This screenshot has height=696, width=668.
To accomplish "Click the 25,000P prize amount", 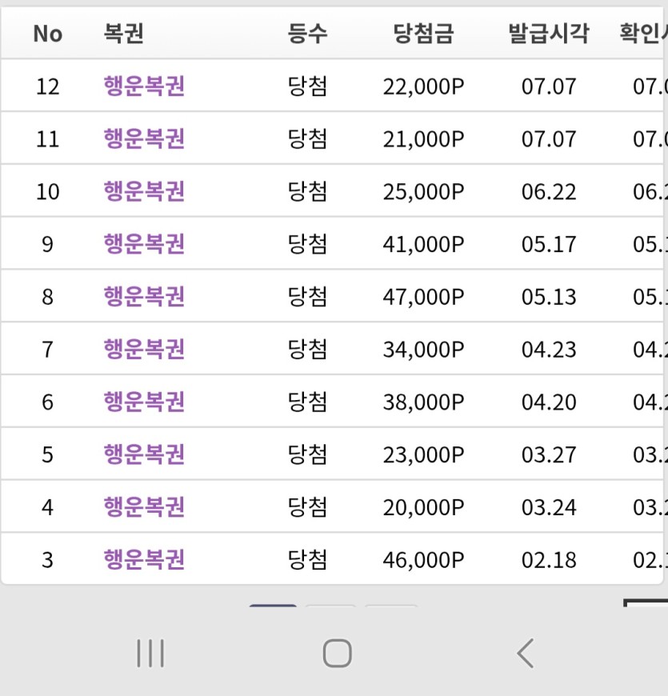I will coord(423,192).
